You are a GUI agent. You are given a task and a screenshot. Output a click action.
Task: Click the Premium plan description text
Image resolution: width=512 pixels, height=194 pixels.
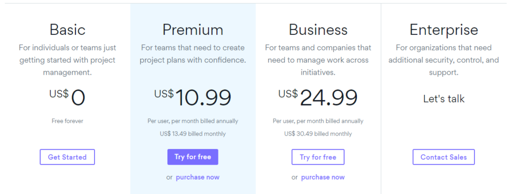pyautogui.click(x=192, y=54)
